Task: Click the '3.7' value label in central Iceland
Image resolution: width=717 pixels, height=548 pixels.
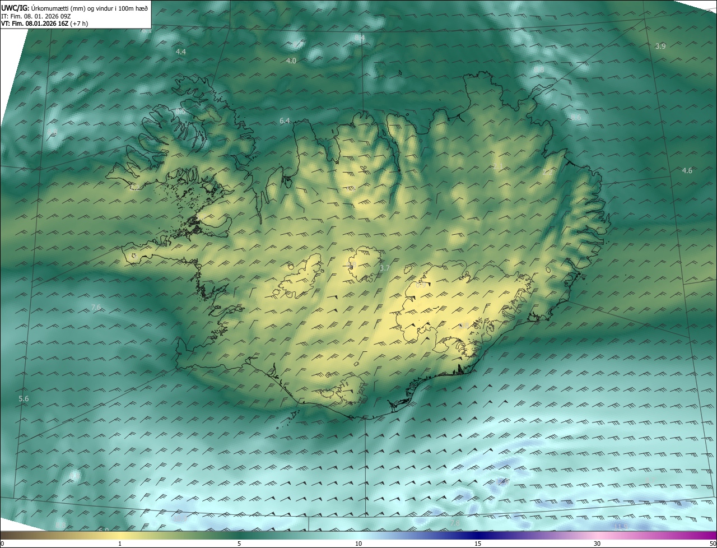Action: coord(385,268)
